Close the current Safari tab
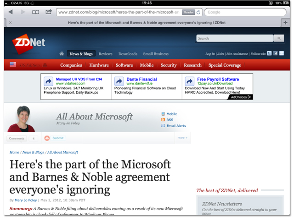The width and height of the screenshot is (294, 218). tap(11, 23)
